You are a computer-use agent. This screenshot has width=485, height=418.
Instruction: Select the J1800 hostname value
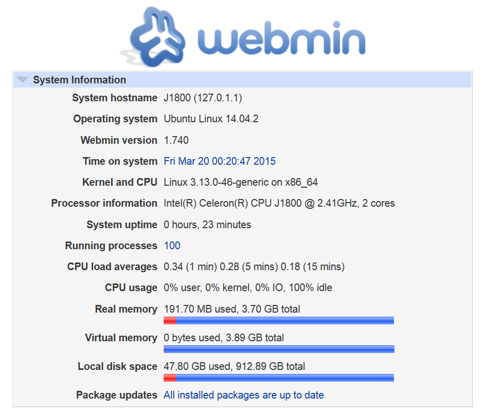203,98
